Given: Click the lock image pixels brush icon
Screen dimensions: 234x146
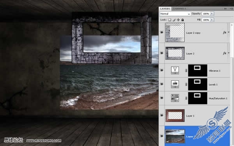Looking at the screenshot, I should click(174, 20).
